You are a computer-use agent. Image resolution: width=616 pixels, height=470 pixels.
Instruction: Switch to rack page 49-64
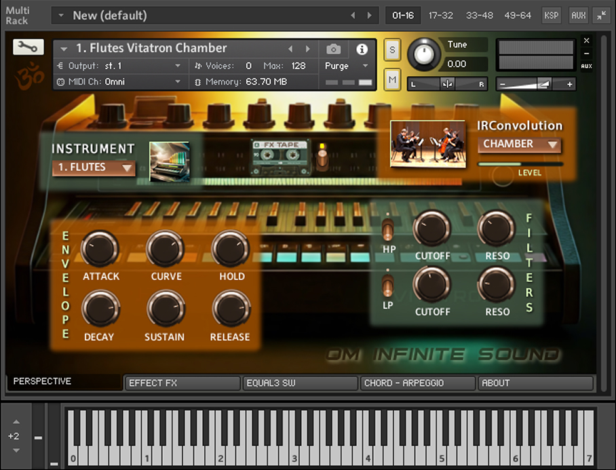[518, 16]
